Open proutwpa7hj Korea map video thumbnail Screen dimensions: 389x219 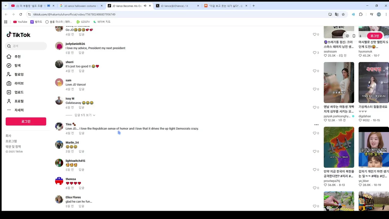[339, 147]
